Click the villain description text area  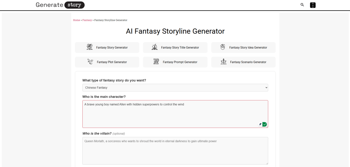(x=175, y=151)
